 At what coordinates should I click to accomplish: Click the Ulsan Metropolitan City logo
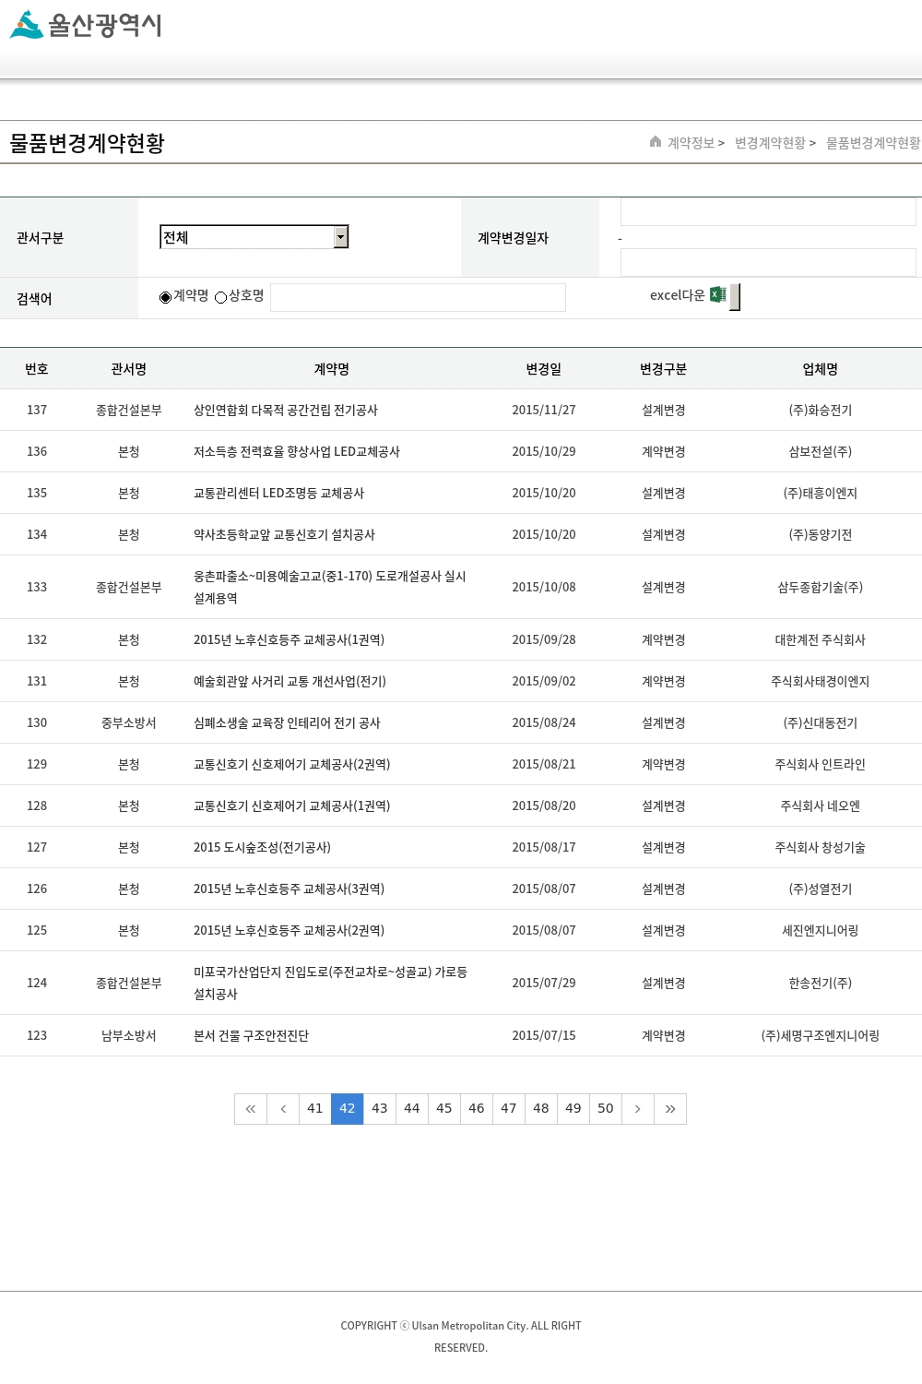(86, 25)
